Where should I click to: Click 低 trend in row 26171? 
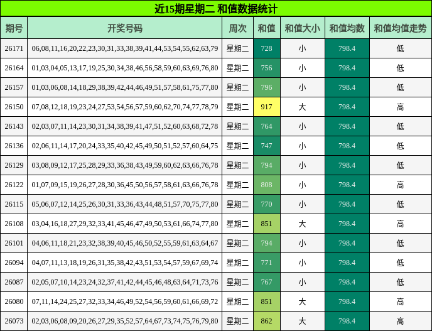[x=401, y=48]
